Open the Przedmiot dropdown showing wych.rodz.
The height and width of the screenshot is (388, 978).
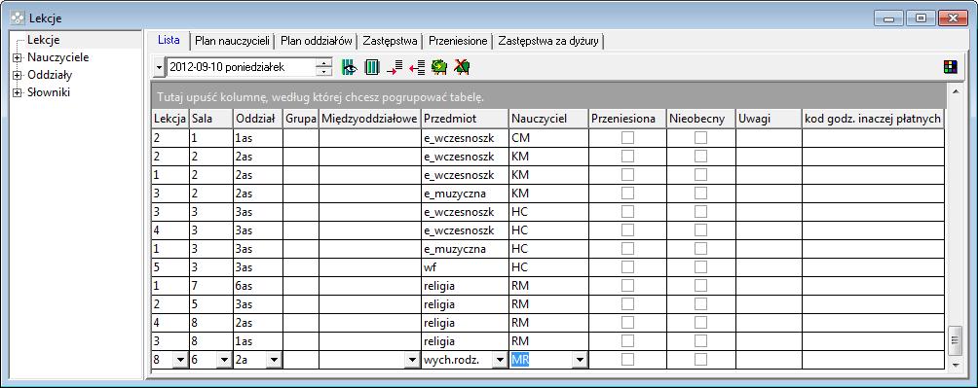pyautogui.click(x=500, y=360)
